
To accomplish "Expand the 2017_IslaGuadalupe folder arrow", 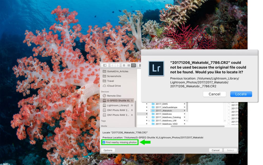I will click(x=184, y=107).
